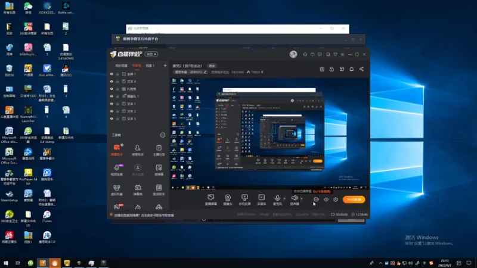Open the hamburger menu in title bar
The height and width of the screenshot is (268, 477).
pos(342,54)
